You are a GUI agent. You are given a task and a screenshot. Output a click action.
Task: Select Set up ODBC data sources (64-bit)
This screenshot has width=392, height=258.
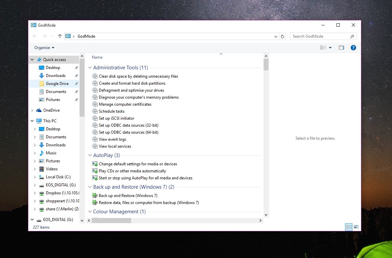coord(128,132)
